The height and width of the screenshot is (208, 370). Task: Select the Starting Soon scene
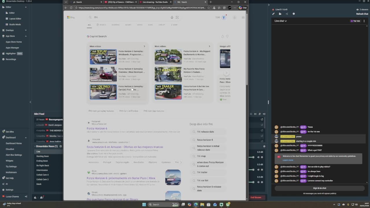[42, 156]
